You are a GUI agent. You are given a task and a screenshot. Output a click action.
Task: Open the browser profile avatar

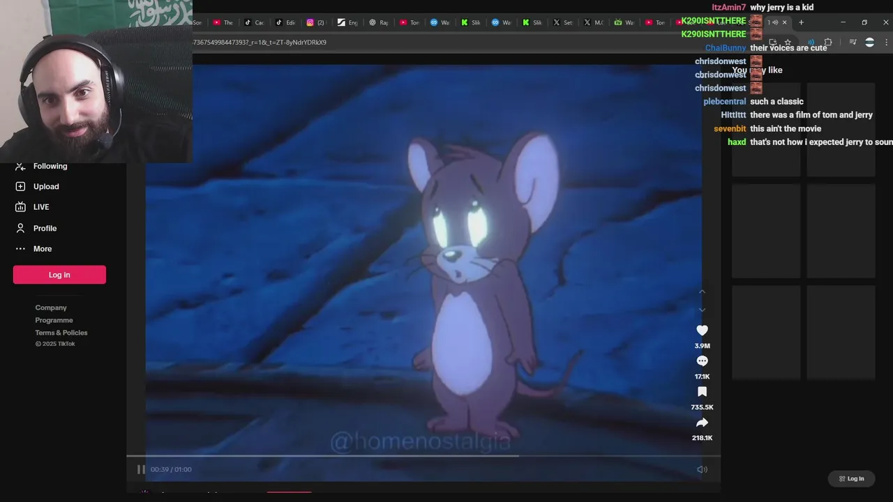(869, 42)
